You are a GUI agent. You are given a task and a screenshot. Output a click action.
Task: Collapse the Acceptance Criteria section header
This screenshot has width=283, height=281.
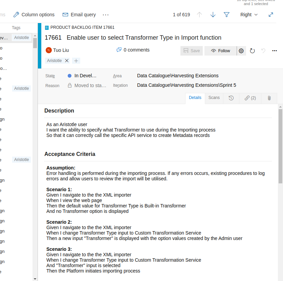70,154
